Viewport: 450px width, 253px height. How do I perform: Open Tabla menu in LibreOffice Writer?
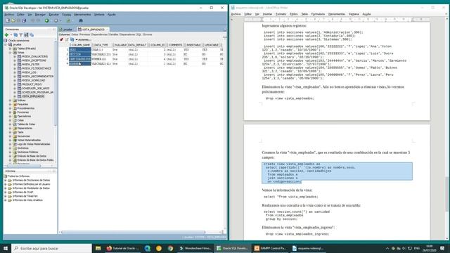coord(304,14)
